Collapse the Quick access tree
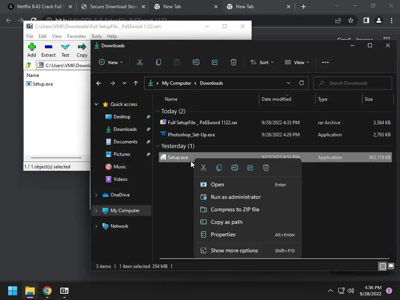This screenshot has height=300, width=400. point(96,104)
